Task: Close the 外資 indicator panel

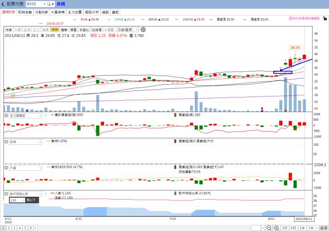Action: click(6, 168)
